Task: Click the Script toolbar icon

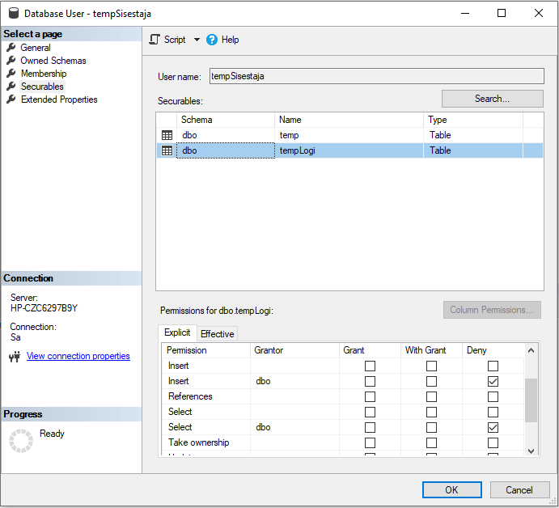Action: point(155,40)
